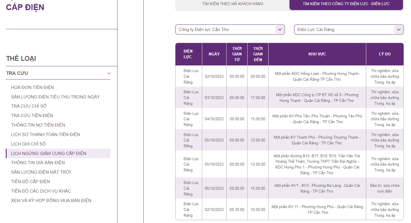Screen dimensions: 411x223
Task: Collapse the Tra cứu category chevron
Action: (109, 73)
